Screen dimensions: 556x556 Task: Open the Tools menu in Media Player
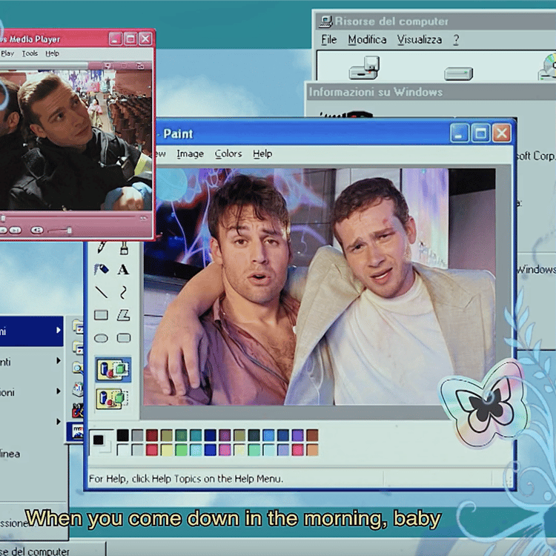click(30, 53)
